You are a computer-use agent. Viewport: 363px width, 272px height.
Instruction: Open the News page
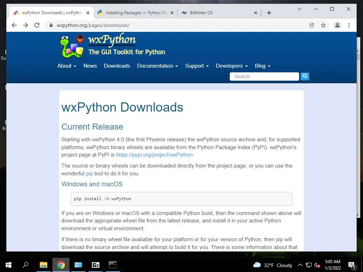click(90, 66)
